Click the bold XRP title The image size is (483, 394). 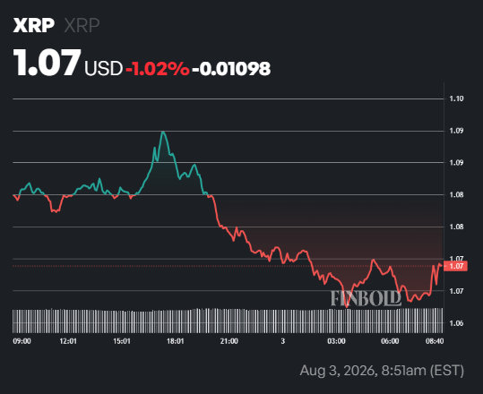coord(34,25)
